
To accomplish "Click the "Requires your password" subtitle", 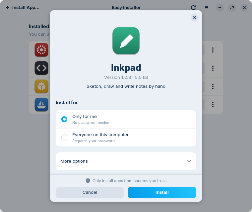I will [x=94, y=141].
